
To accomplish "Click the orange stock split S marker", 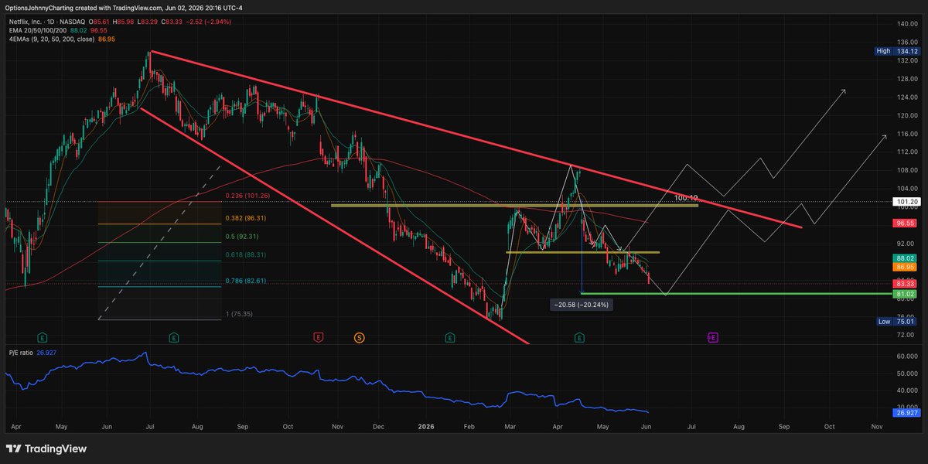I will (360, 338).
